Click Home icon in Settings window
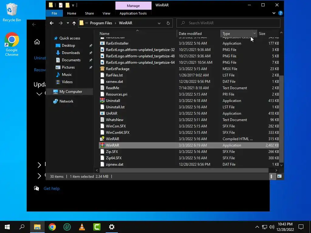The image size is (311, 233). [x=37, y=42]
